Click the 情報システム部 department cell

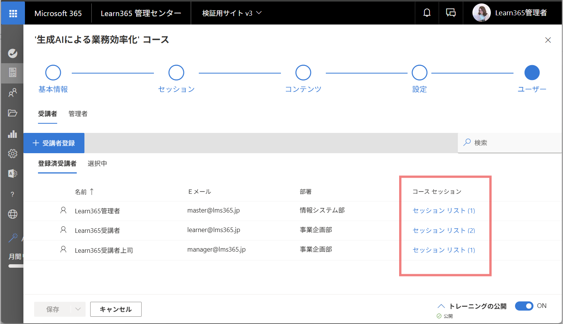322,210
